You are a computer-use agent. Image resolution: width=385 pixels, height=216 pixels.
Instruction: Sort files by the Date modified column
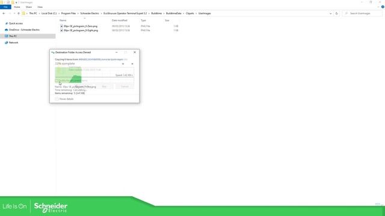120,20
